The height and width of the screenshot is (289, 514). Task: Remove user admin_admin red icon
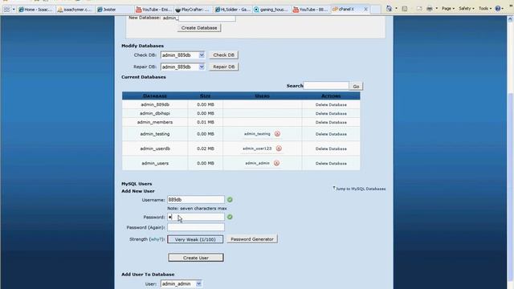click(x=276, y=163)
